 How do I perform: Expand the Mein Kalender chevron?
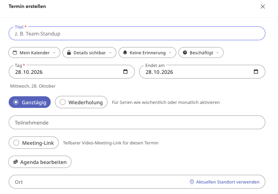coord(54,53)
